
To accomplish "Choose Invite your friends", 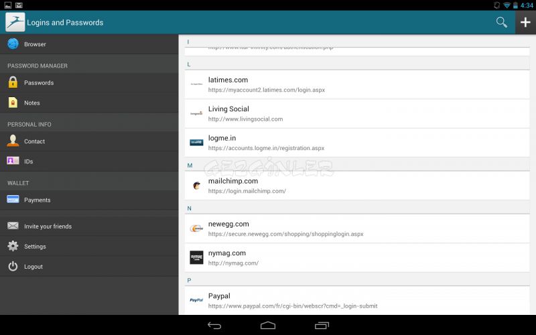I will (x=89, y=226).
